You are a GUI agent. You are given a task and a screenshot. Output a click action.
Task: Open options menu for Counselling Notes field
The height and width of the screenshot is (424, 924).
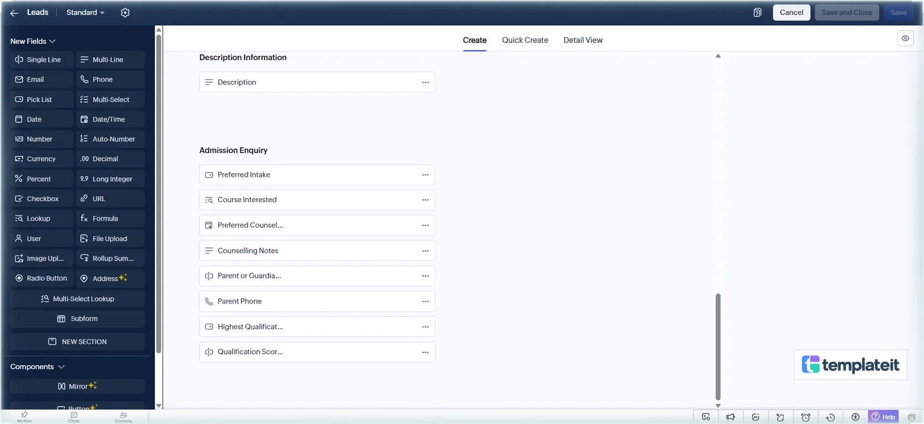[x=425, y=251]
